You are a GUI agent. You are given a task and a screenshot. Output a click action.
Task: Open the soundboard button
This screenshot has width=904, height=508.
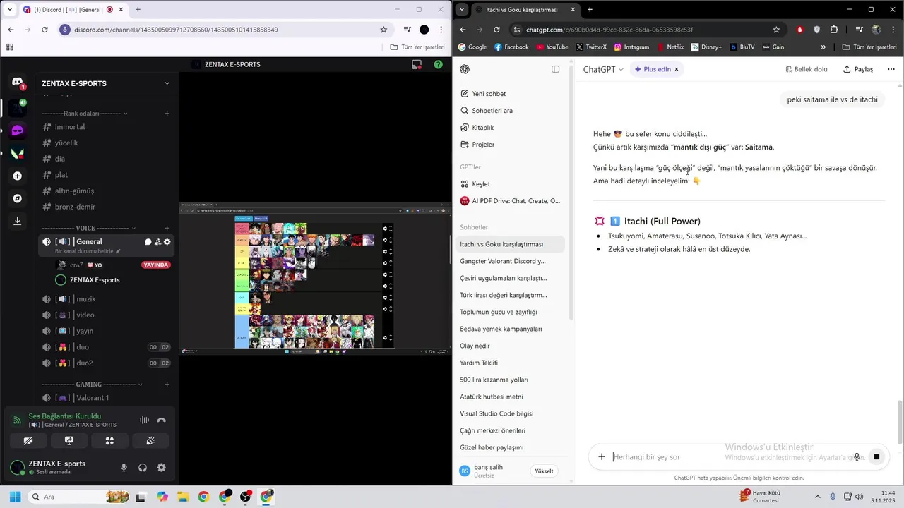150,440
